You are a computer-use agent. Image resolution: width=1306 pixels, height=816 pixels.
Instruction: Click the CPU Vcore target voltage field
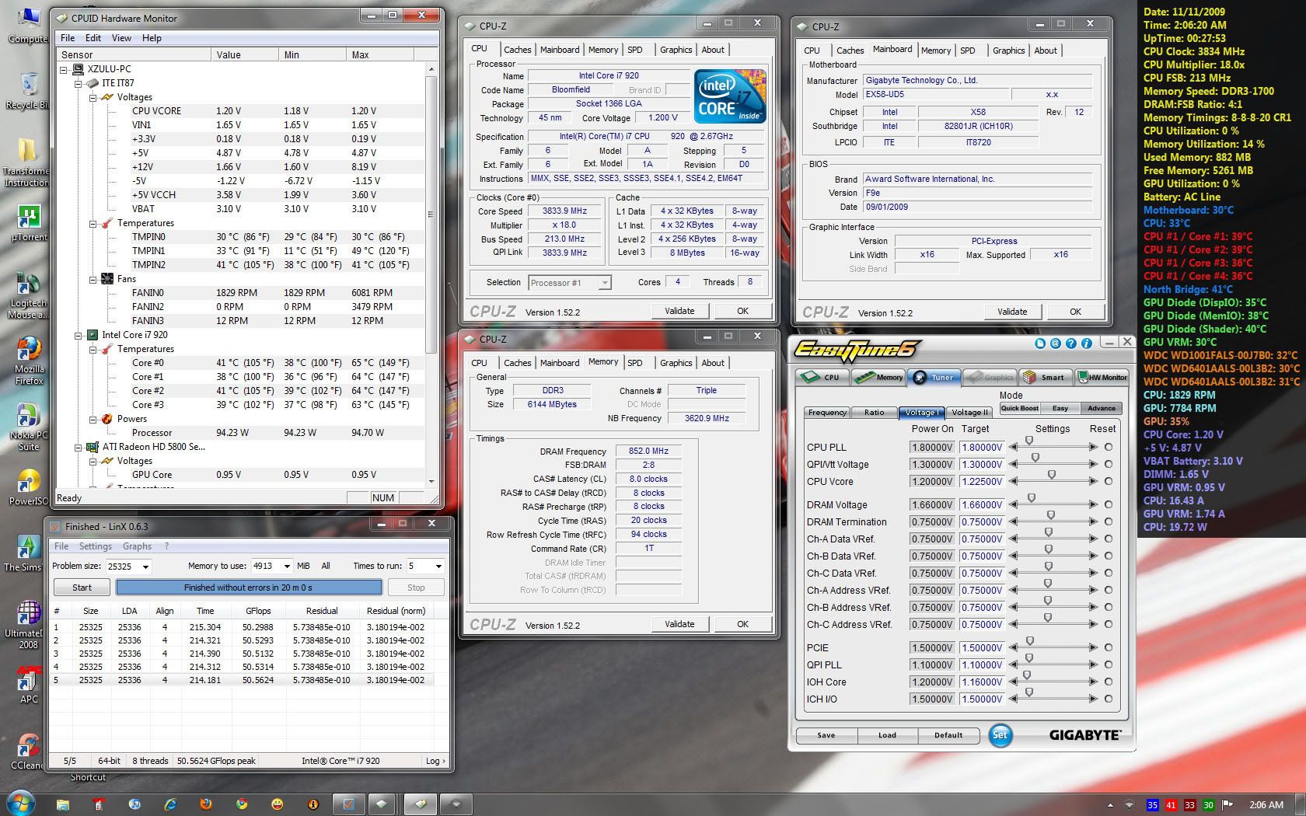tap(982, 481)
